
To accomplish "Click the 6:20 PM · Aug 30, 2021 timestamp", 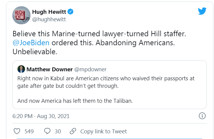I will pyautogui.click(x=41, y=116).
